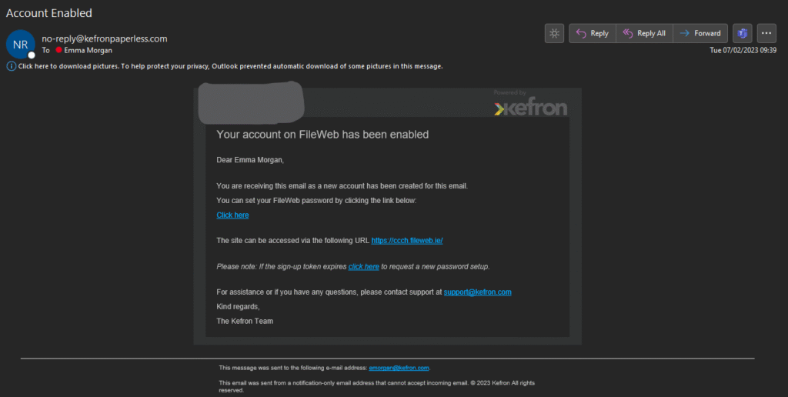Click the red presence dot by Emma Morgan
This screenshot has height=397, width=788.
tap(58, 50)
